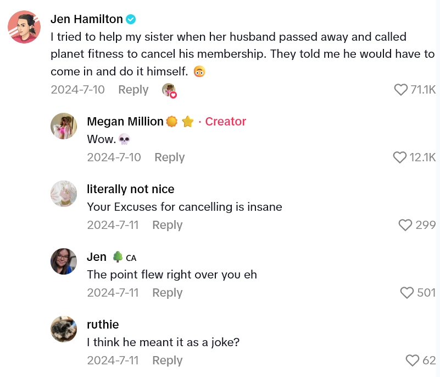
Task: Tap the heart on literally not nice's comment
Action: pos(405,225)
